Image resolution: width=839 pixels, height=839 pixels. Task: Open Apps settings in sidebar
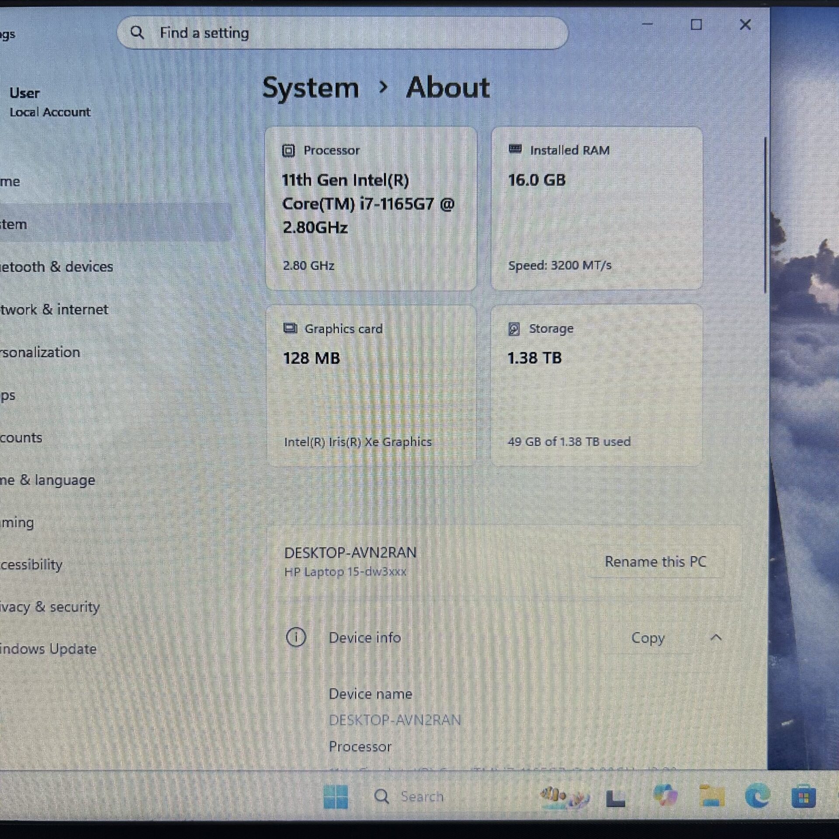pyautogui.click(x=8, y=395)
